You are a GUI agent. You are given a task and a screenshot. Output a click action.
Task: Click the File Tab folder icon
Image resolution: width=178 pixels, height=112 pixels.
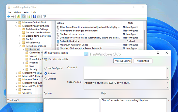pyautogui.click(x=23, y=39)
